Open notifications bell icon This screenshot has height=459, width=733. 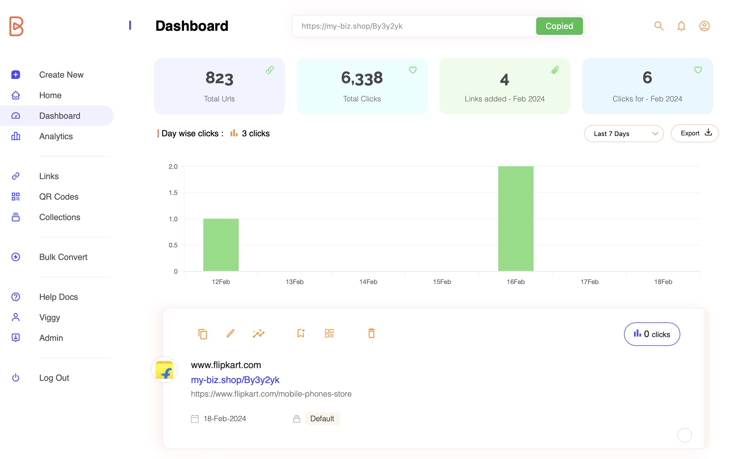681,26
